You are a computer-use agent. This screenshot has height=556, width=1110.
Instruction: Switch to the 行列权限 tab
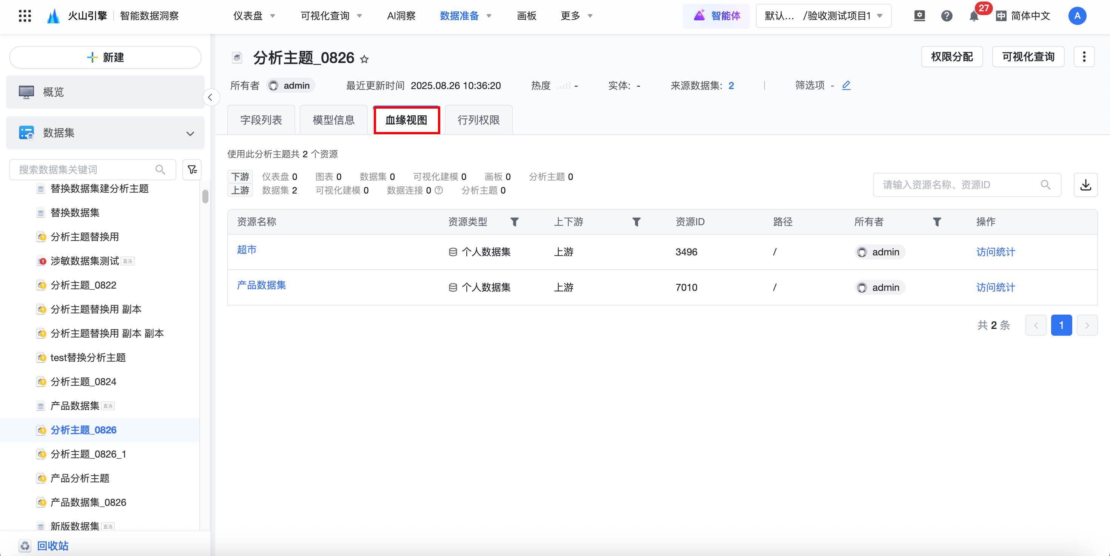478,120
